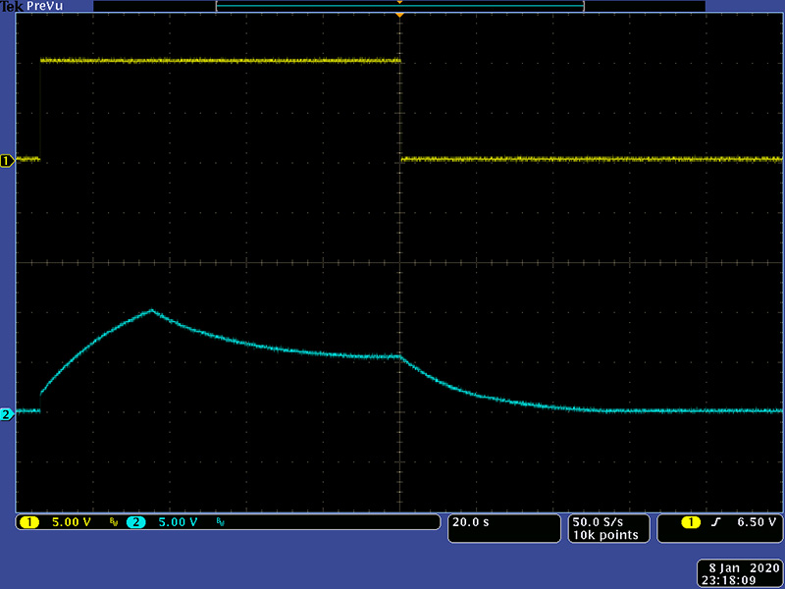This screenshot has width=785, height=589.
Task: Click the Tek logo in top corner
Action: coord(13,6)
